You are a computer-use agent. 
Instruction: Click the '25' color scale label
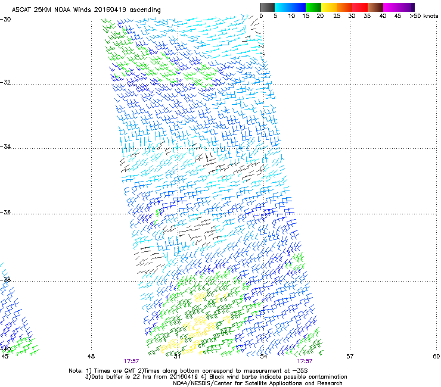pyautogui.click(x=337, y=16)
